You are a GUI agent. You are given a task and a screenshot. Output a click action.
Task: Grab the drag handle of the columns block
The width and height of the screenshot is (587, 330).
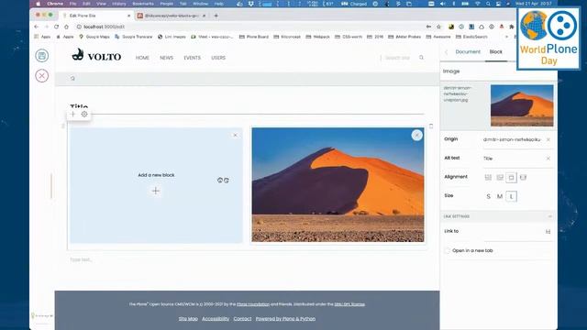(x=63, y=126)
